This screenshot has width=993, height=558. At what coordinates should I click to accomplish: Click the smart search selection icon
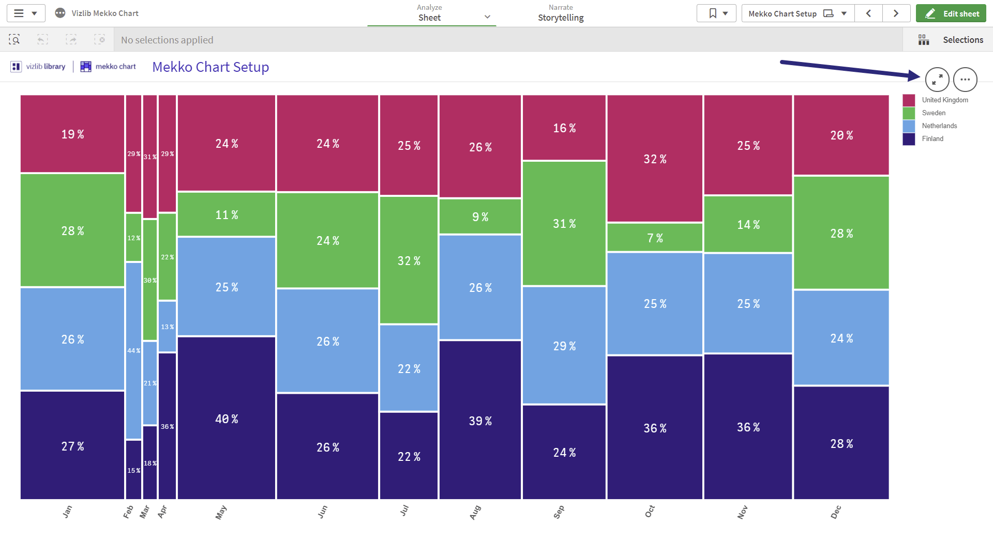pos(14,40)
